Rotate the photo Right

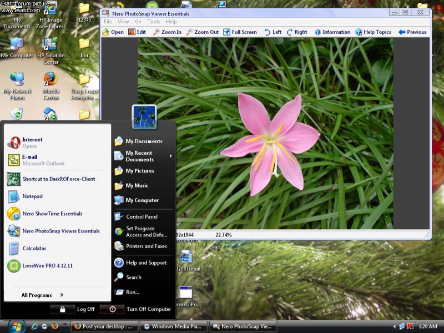(297, 32)
